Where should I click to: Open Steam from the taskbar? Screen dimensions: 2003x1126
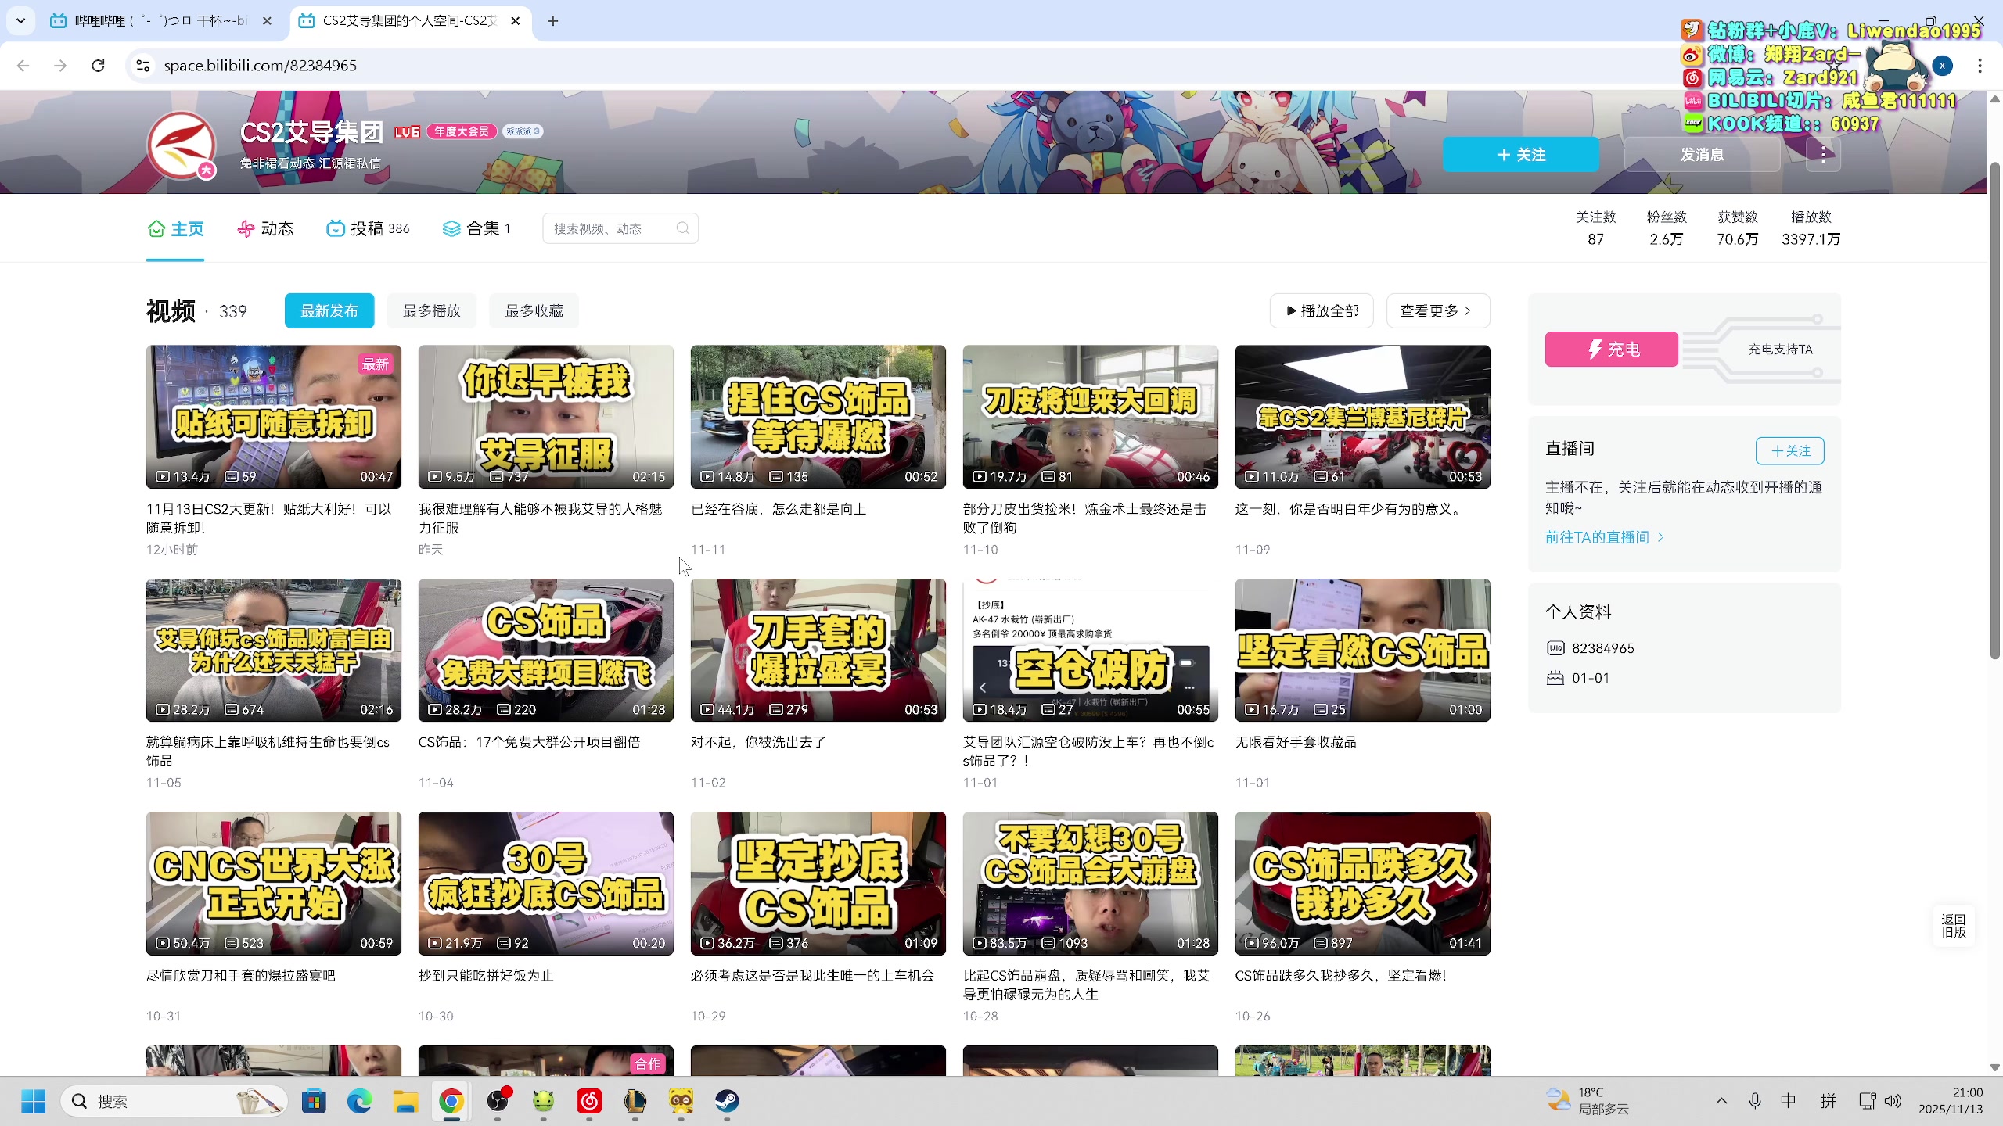click(726, 1101)
